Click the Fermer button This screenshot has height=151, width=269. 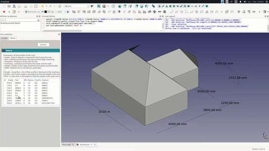click(43, 45)
